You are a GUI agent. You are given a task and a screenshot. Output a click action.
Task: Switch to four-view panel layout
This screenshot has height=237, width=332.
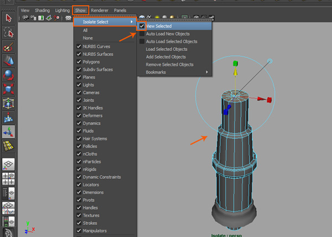(9, 178)
